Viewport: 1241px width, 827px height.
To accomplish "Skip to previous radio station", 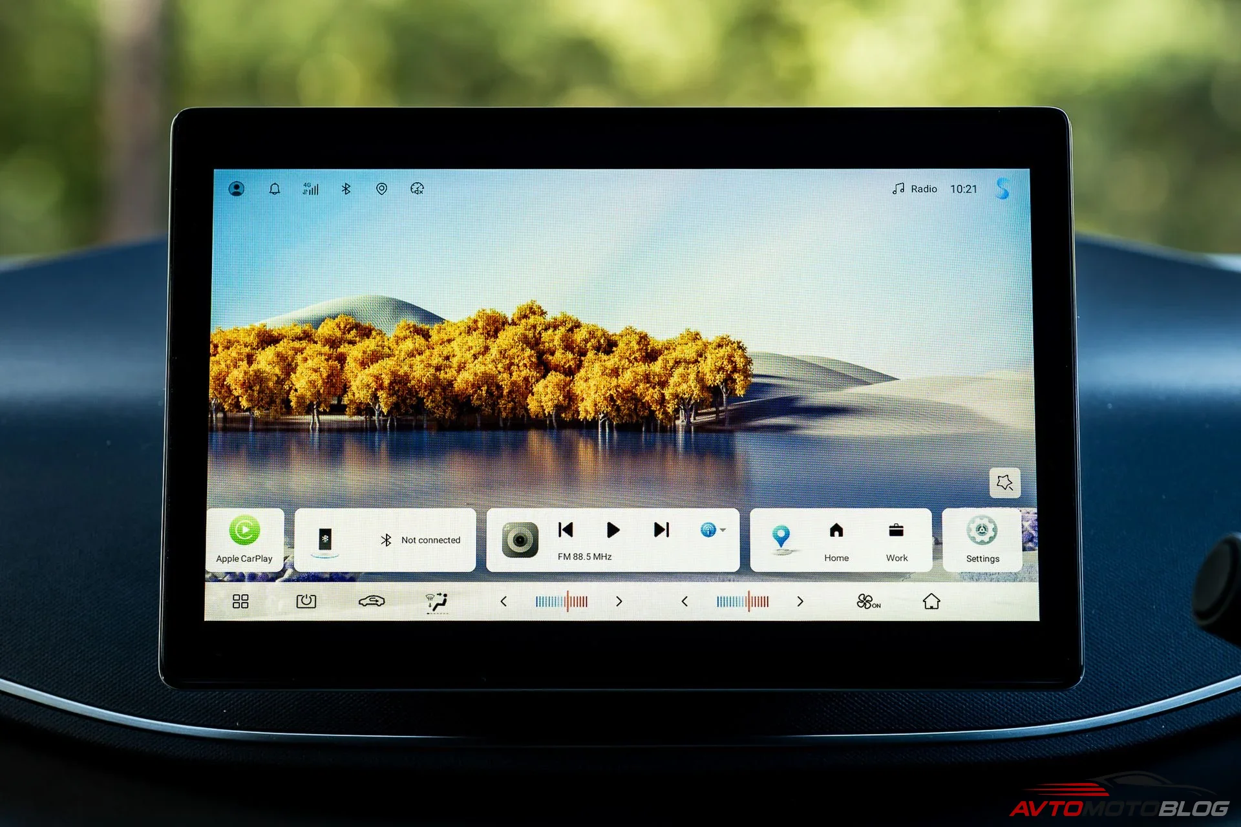I will point(566,530).
